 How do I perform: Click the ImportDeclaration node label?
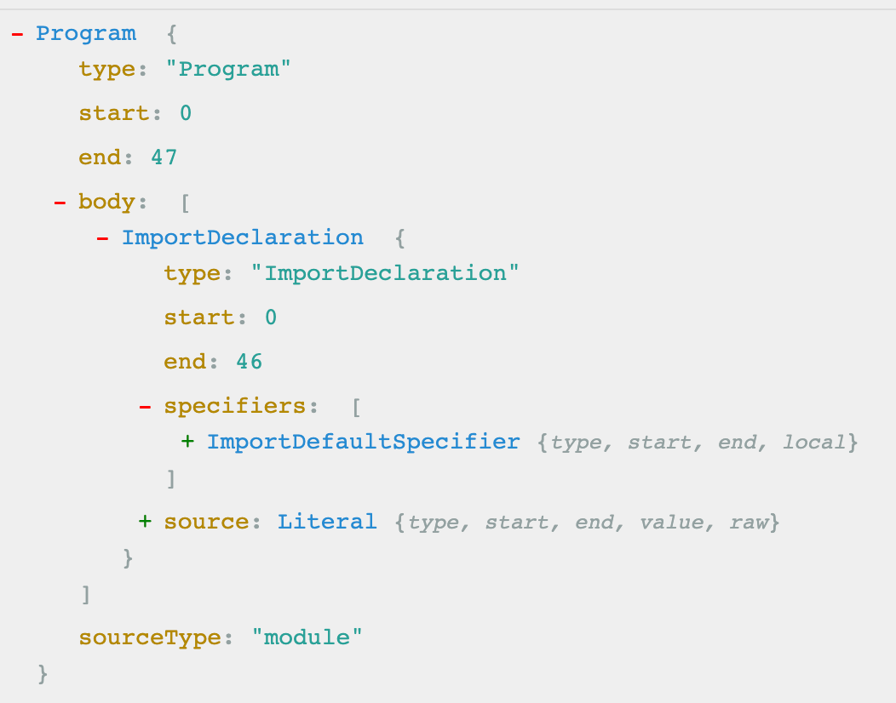pos(242,238)
